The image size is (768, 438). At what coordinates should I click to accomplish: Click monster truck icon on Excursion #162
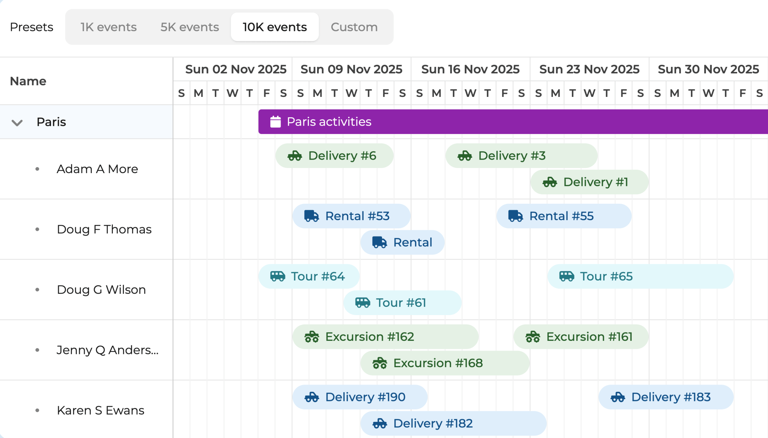311,337
